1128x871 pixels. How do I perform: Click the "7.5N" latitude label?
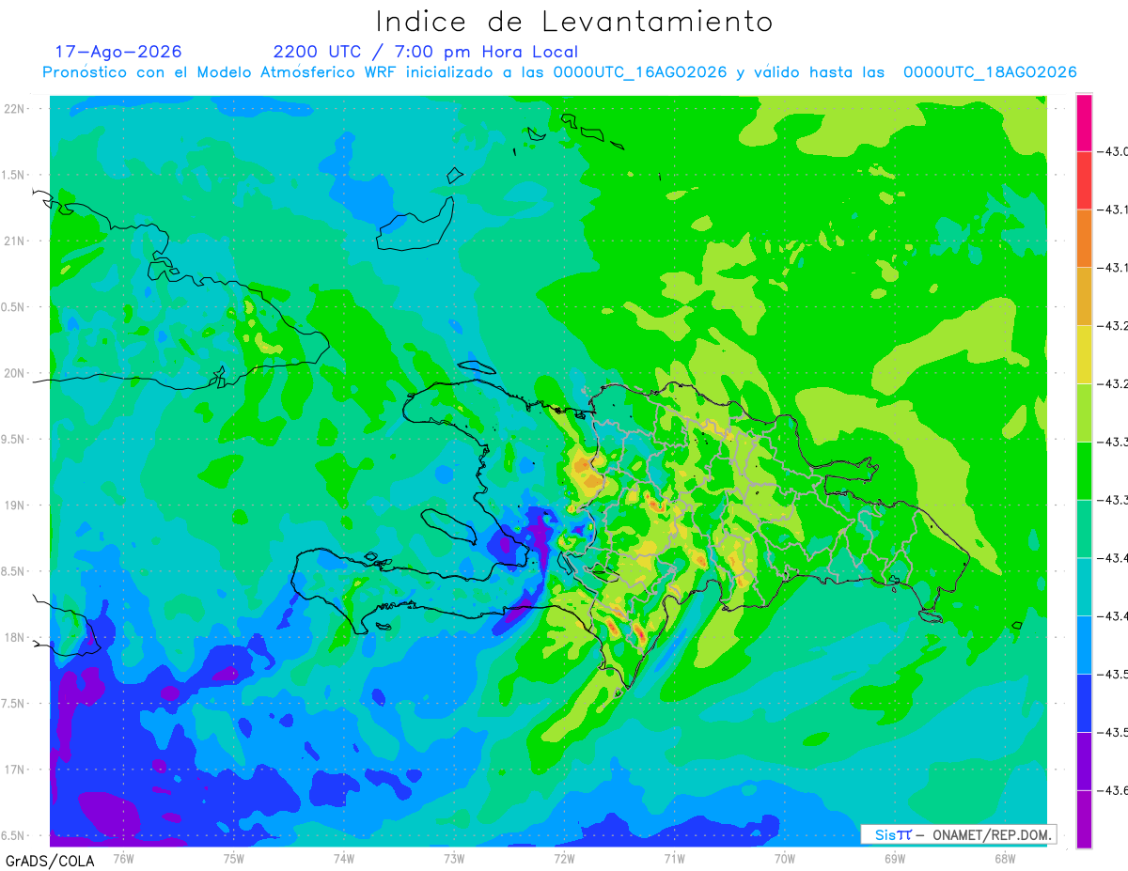[x=14, y=704]
